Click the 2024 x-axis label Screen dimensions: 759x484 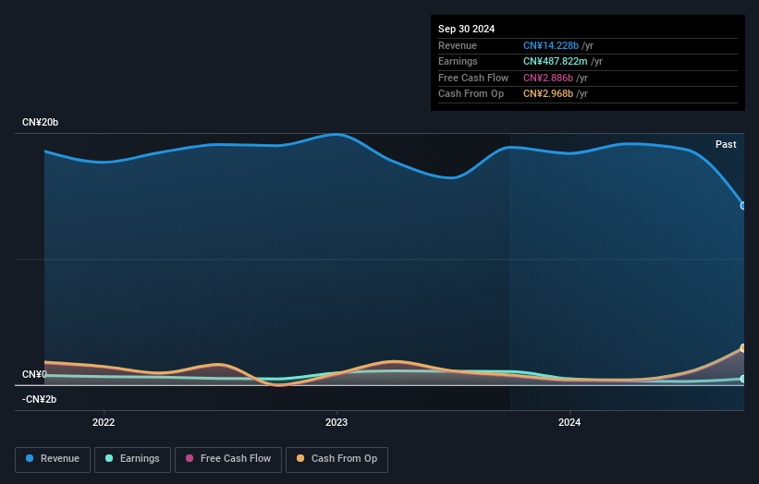(x=569, y=422)
